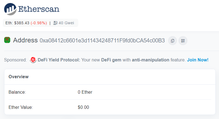Viewport: 219px width, 119px height.
Task: Click the green address identicon
Action: [7, 40]
